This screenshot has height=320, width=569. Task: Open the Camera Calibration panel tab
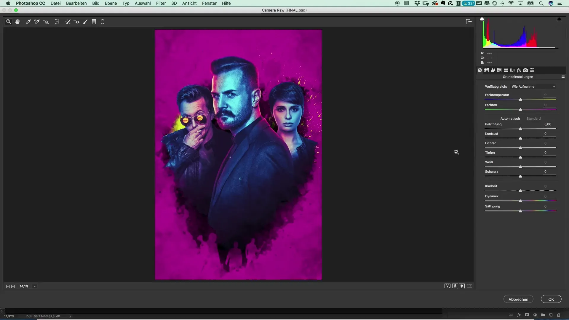525,70
